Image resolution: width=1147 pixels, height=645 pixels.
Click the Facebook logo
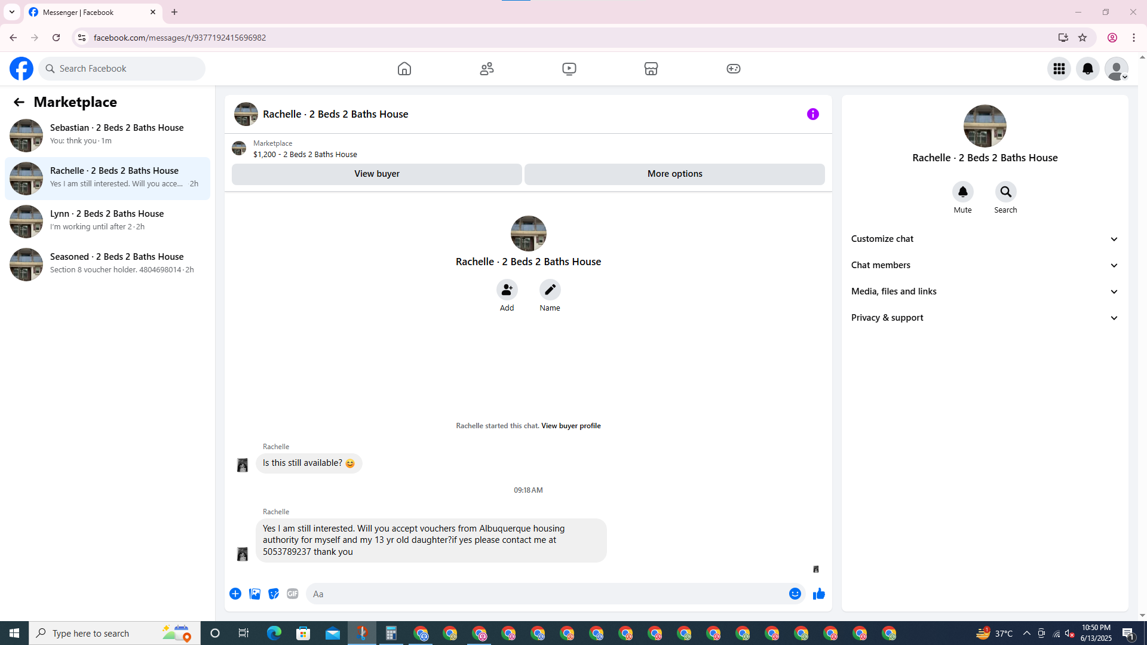click(22, 69)
